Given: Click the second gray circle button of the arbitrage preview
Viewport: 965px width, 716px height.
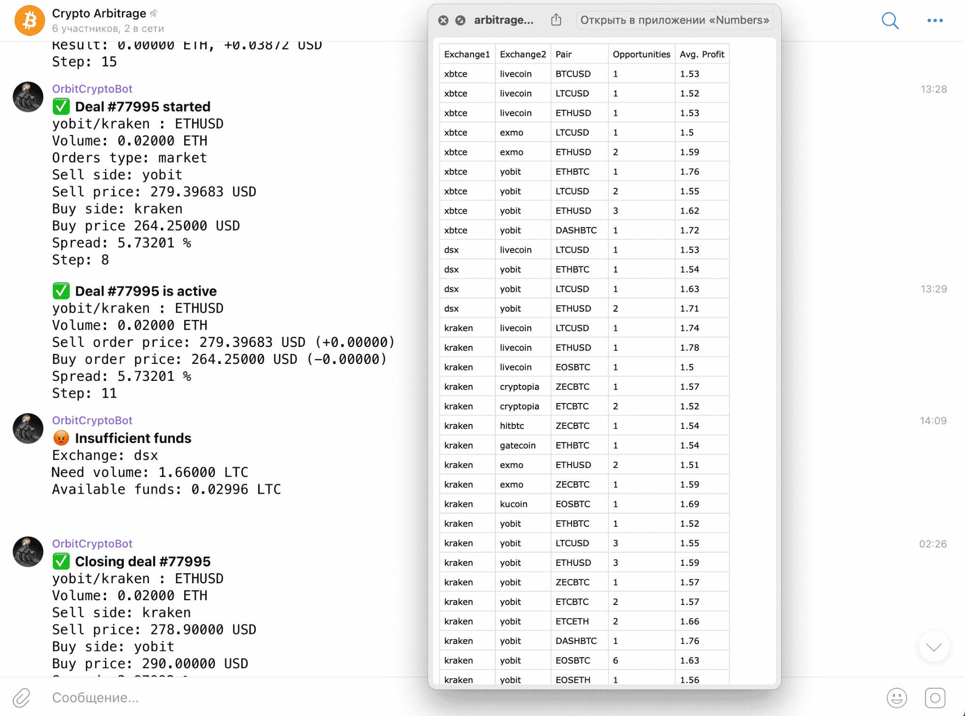Looking at the screenshot, I should click(460, 20).
